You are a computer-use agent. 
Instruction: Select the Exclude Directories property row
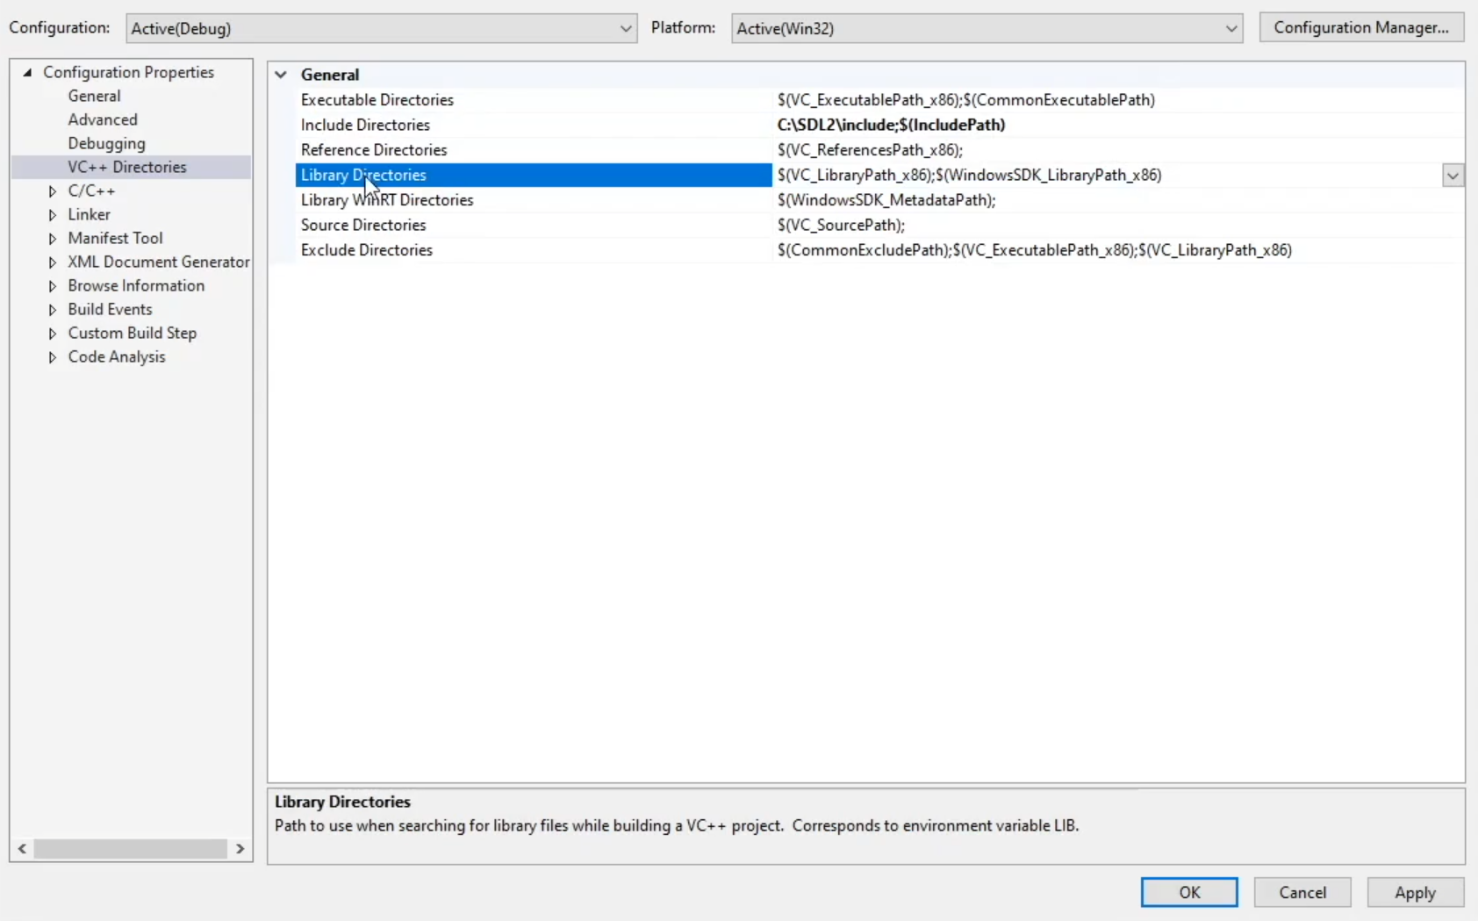pos(880,250)
